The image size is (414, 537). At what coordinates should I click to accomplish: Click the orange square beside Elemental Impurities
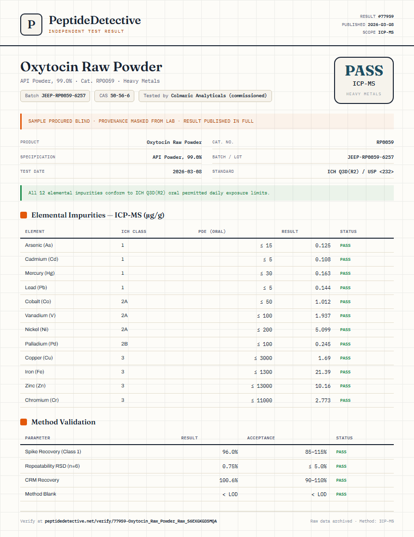[x=24, y=215]
